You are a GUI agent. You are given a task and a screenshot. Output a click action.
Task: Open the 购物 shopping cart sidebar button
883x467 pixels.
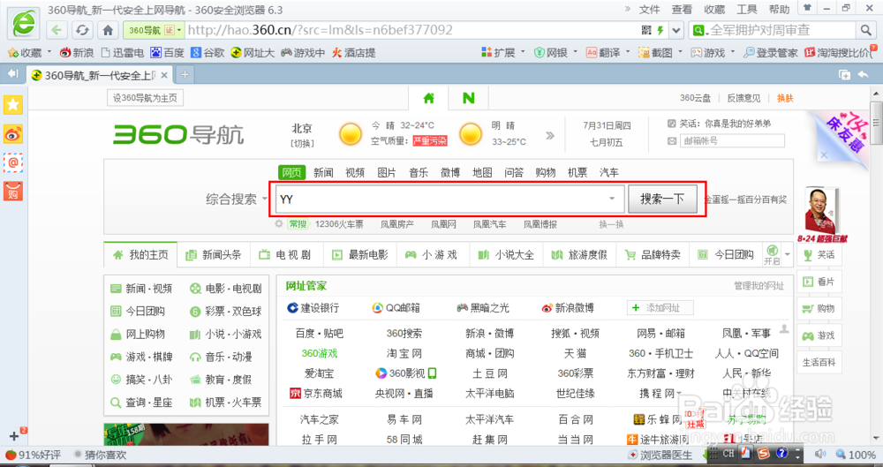819,309
